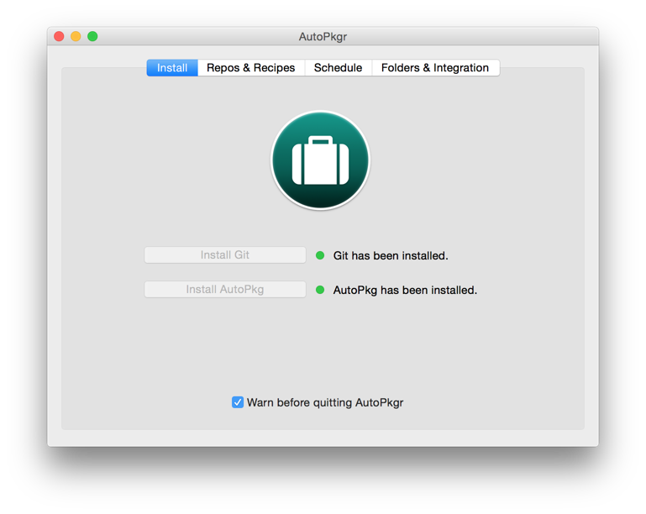
Task: Click 'Git has been installed.' text
Action: coord(391,256)
